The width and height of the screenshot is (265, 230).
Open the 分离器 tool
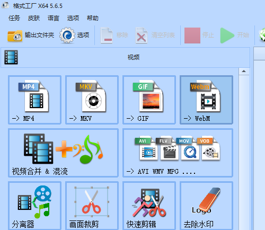point(34,206)
